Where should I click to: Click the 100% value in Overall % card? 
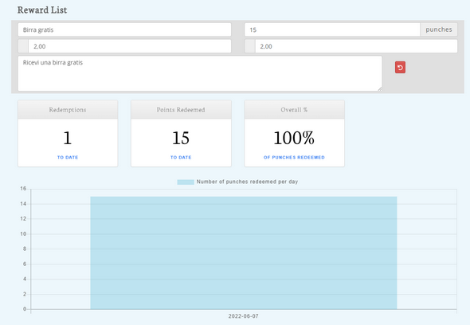coord(294,138)
